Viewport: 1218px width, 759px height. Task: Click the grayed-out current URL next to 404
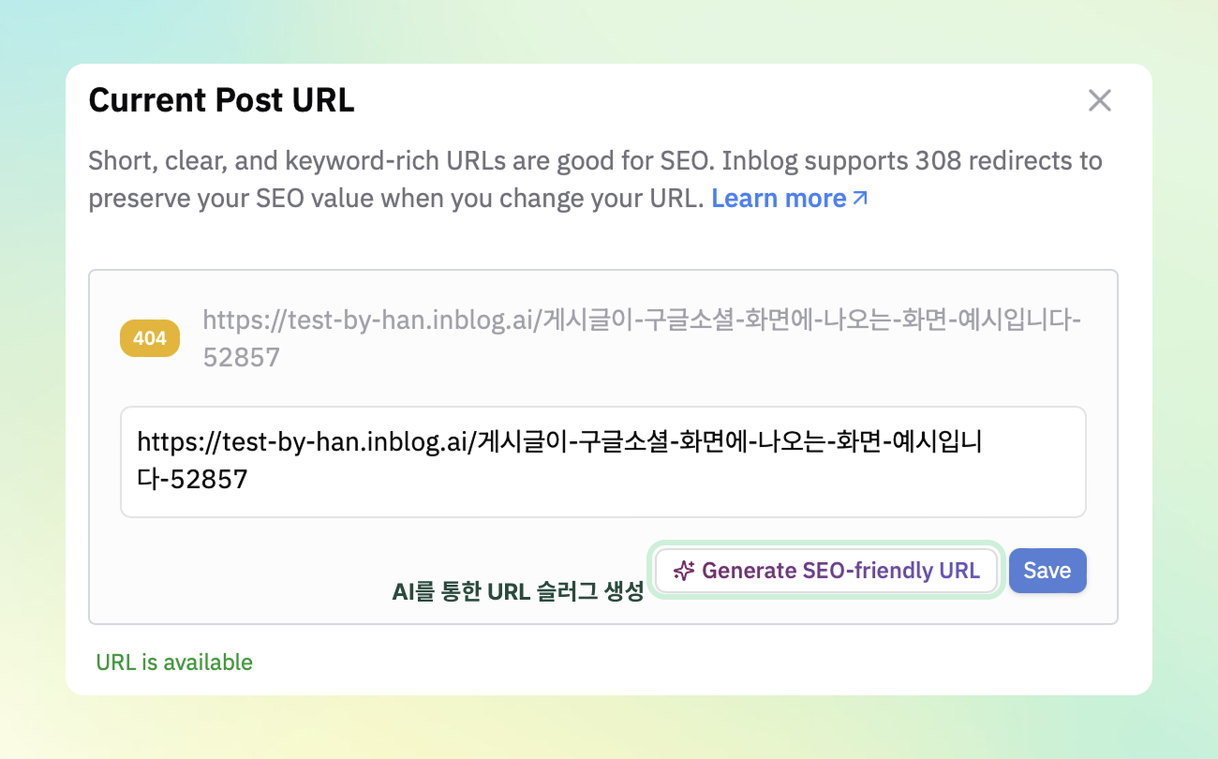coord(641,321)
